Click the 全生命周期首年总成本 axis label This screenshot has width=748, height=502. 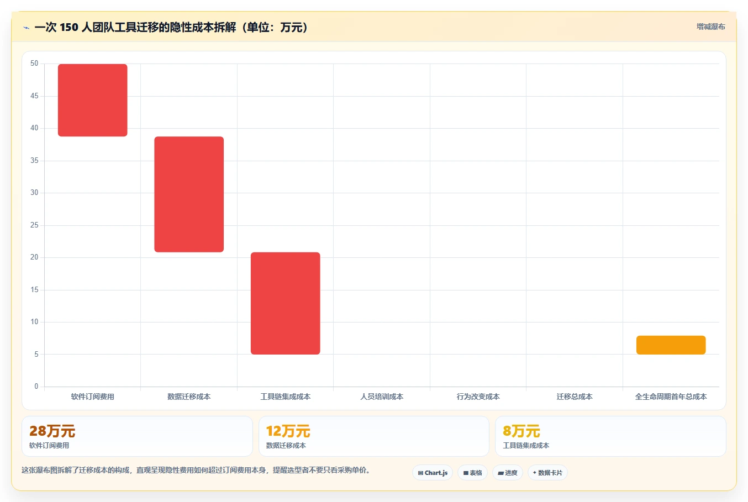(x=671, y=397)
